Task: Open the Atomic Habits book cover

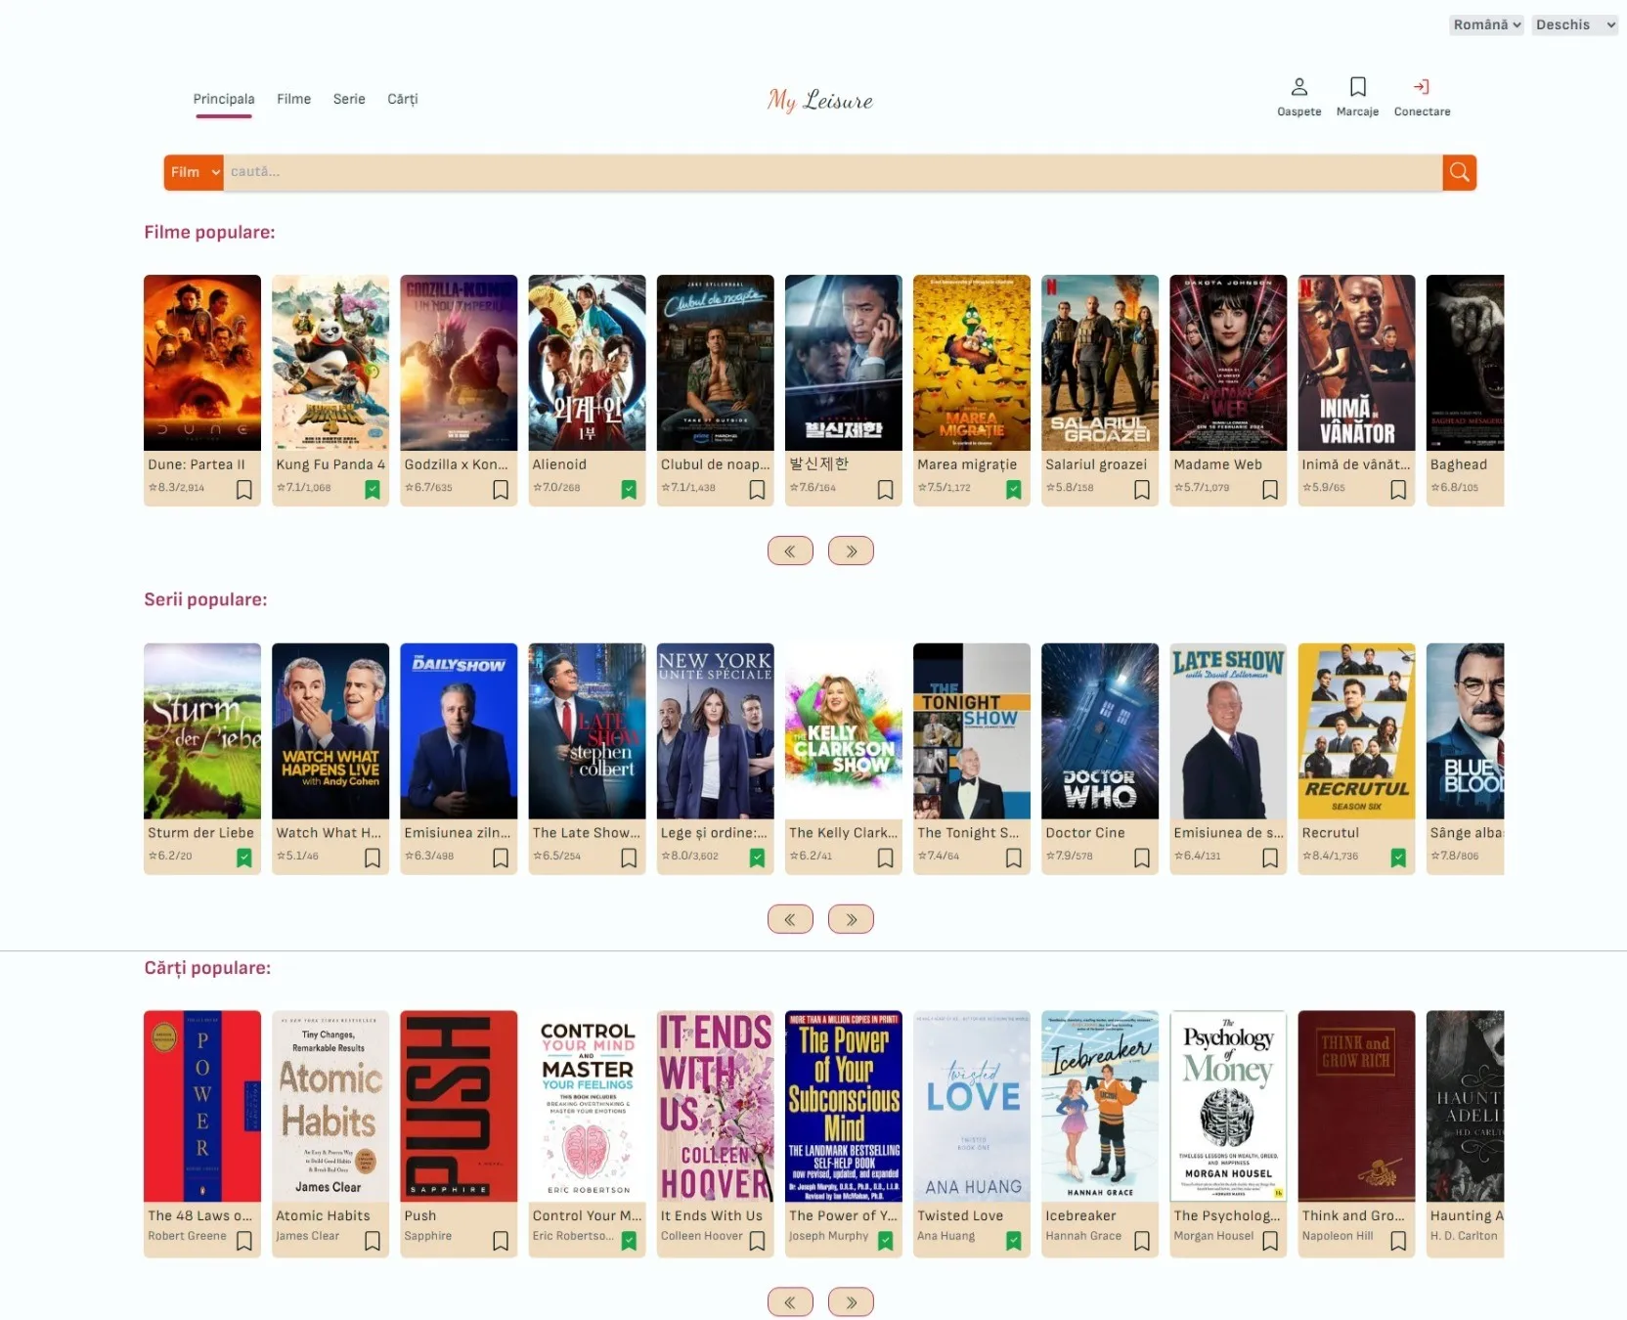Action: (330, 1106)
